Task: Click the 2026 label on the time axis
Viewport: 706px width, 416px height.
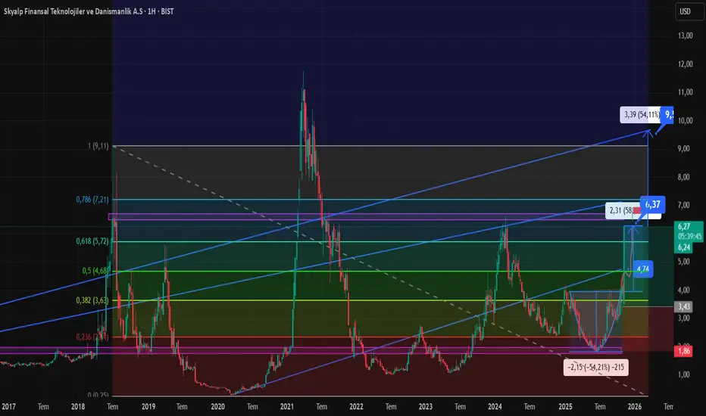Action: [634, 407]
